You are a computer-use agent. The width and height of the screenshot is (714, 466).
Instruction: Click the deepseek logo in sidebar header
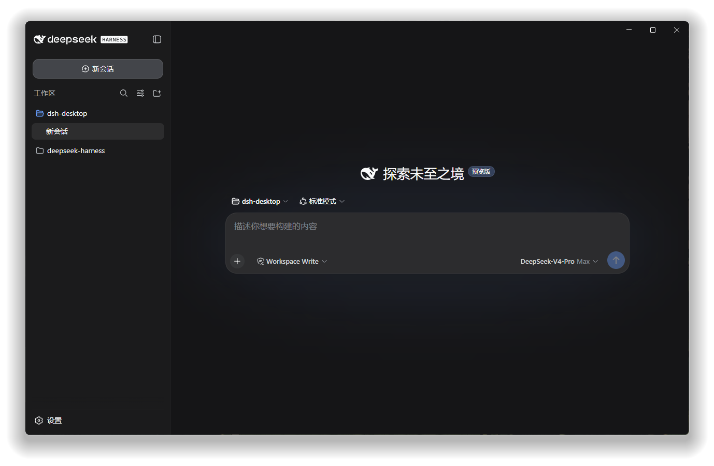tap(65, 39)
